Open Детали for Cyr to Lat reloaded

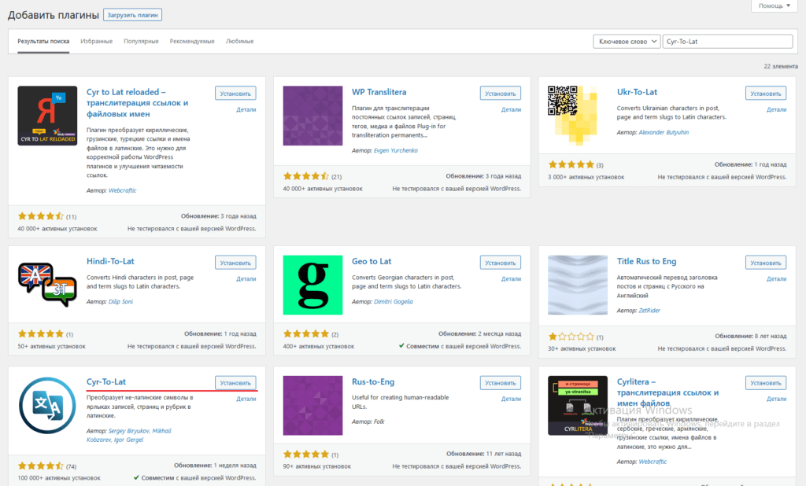[x=246, y=109]
